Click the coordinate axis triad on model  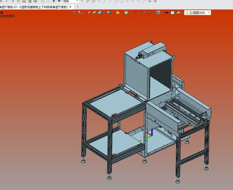pos(149,134)
